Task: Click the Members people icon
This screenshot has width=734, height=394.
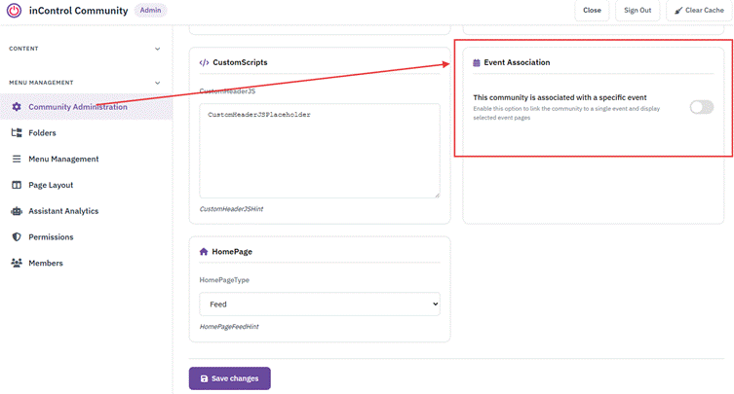Action: click(17, 263)
